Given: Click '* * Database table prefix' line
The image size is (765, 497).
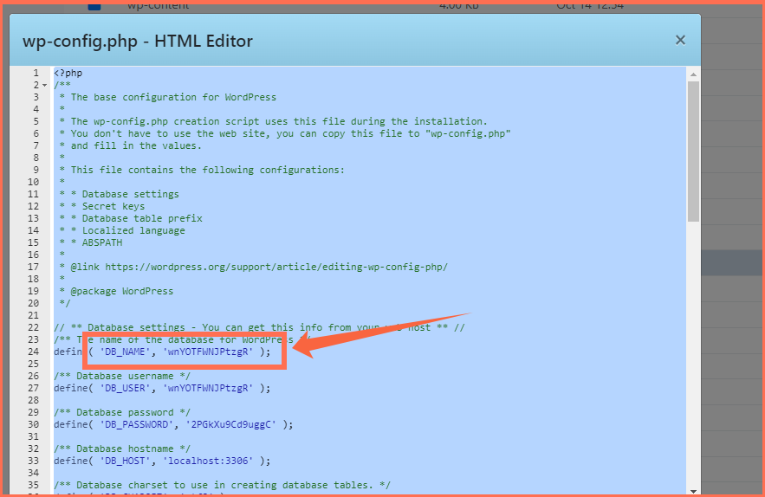Looking at the screenshot, I should pyautogui.click(x=131, y=218).
